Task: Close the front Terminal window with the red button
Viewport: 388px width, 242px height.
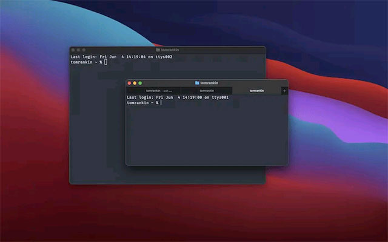Action: point(129,83)
